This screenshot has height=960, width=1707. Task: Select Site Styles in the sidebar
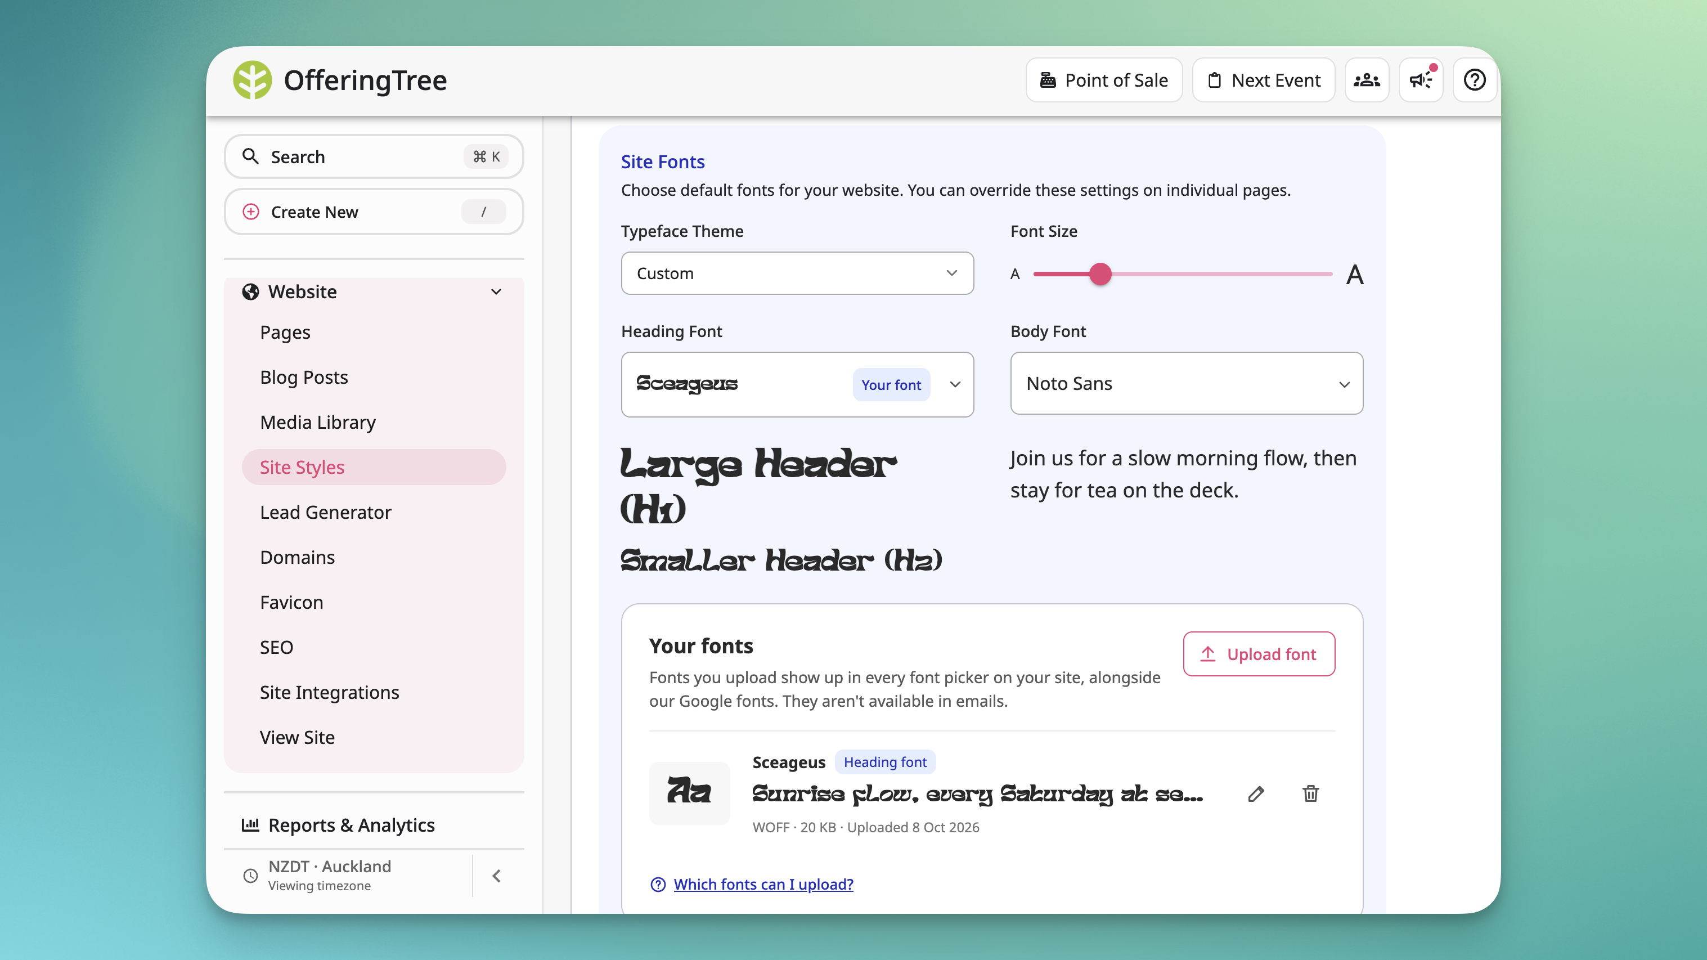(374, 468)
